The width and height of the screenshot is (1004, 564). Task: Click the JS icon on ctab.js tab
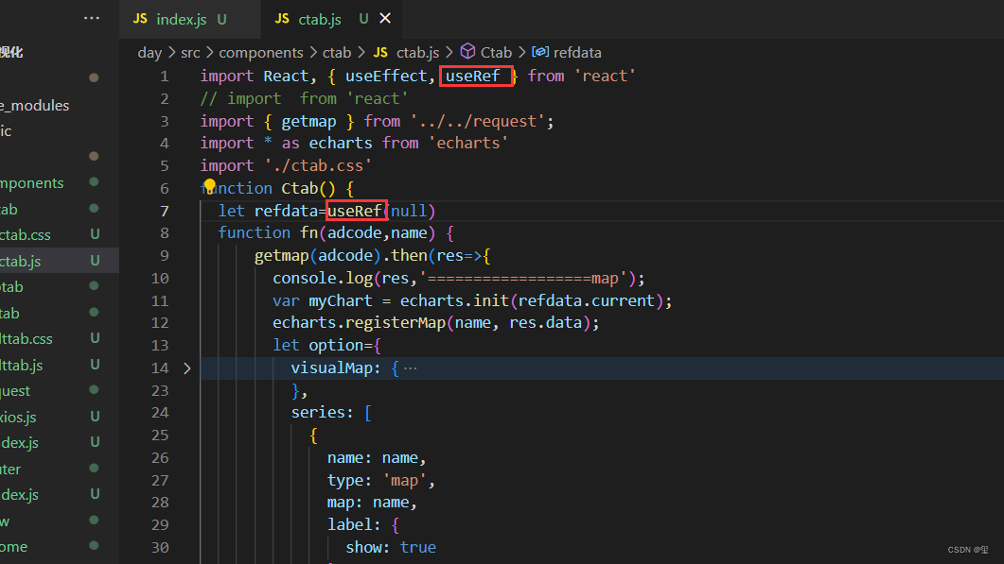pos(280,18)
